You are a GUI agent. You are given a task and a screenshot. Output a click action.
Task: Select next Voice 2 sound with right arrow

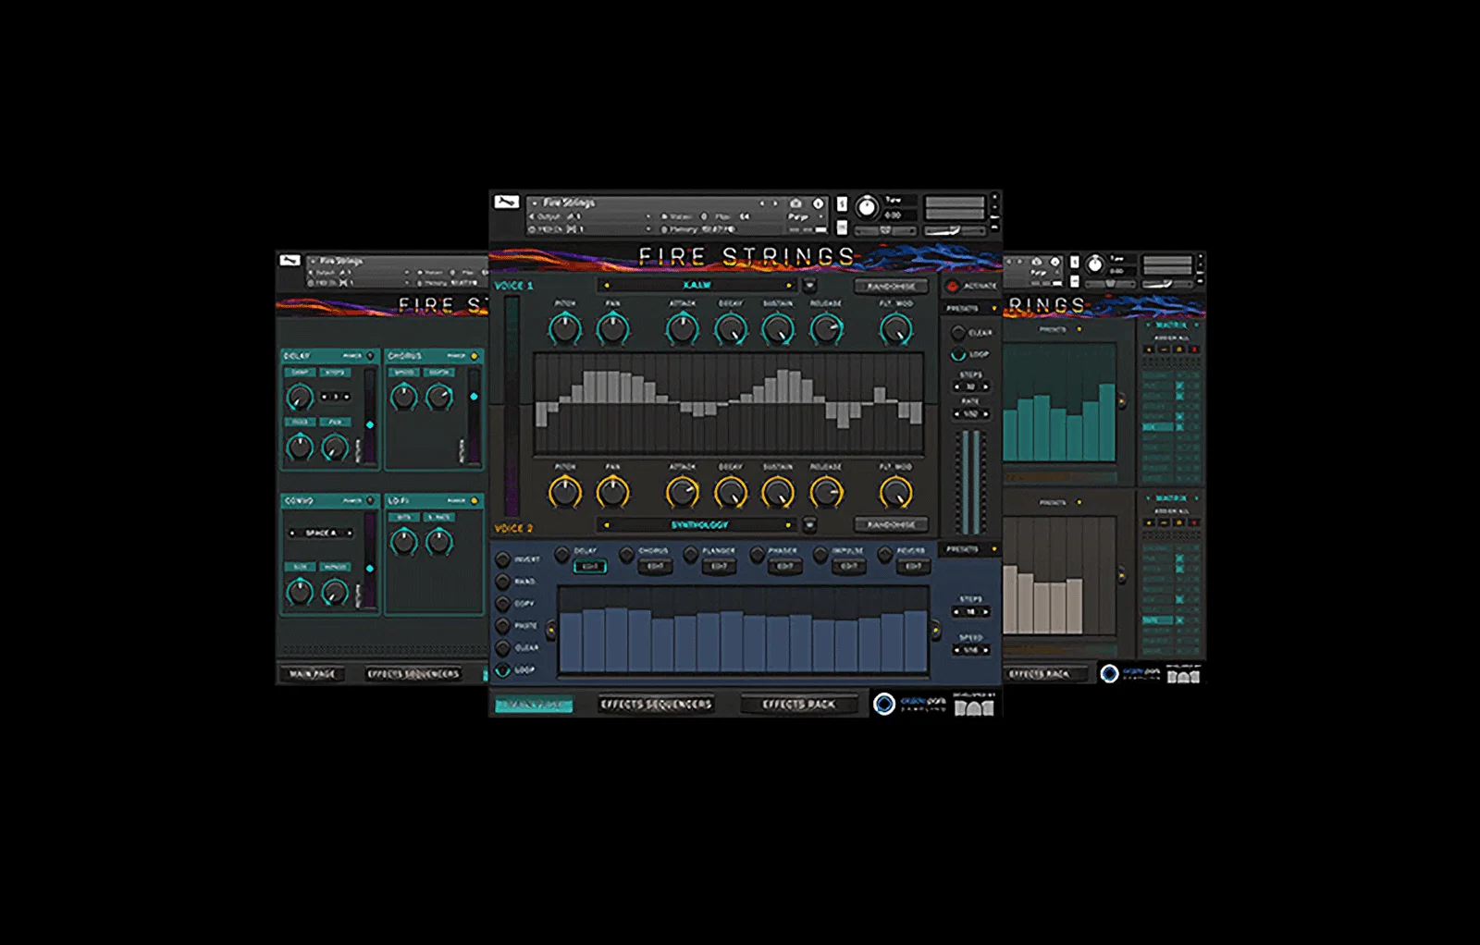click(788, 525)
